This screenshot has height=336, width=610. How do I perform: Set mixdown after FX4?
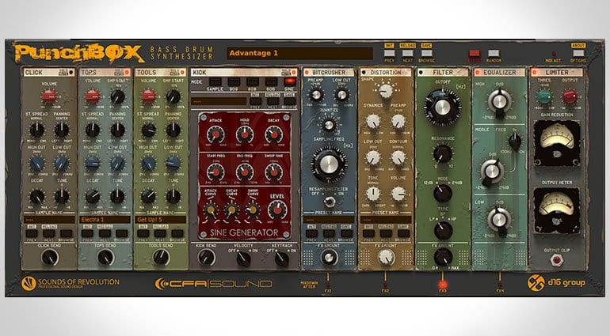pos(500,285)
